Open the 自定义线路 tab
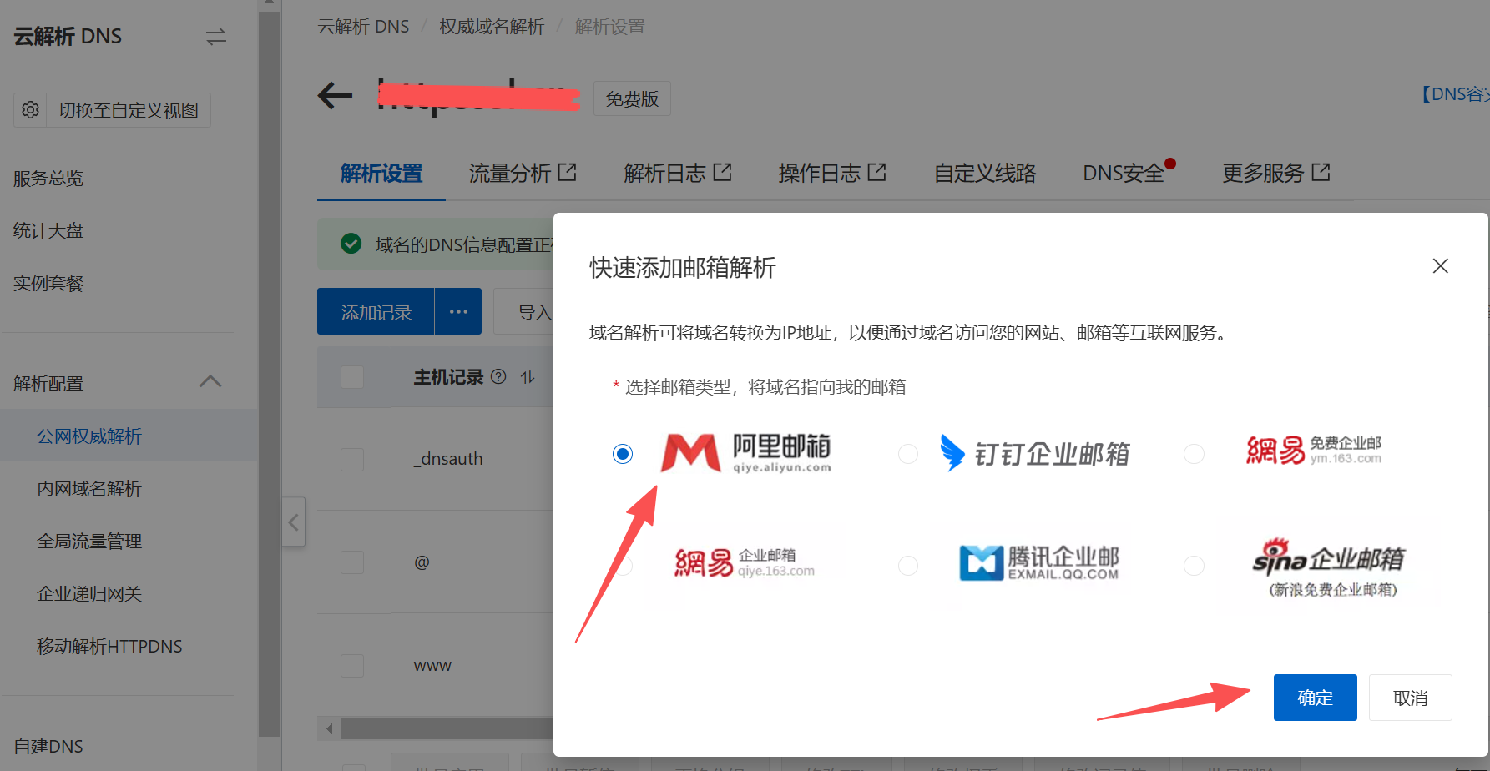 click(x=985, y=173)
